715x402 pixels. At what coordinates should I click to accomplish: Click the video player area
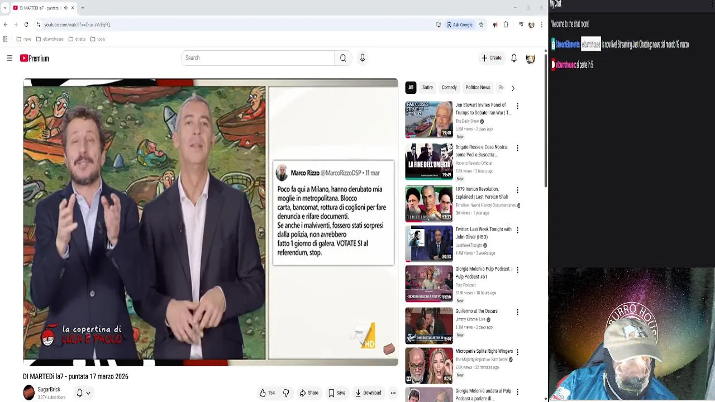click(x=211, y=222)
